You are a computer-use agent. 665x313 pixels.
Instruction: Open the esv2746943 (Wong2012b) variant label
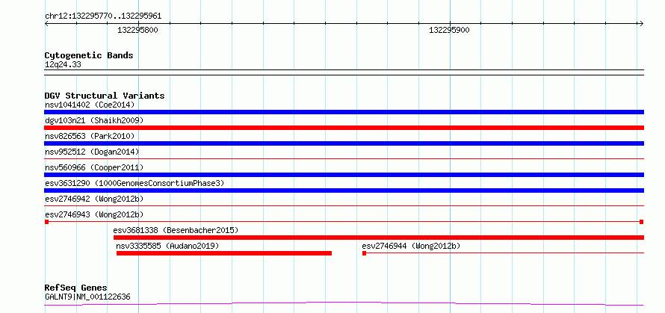[94, 214]
